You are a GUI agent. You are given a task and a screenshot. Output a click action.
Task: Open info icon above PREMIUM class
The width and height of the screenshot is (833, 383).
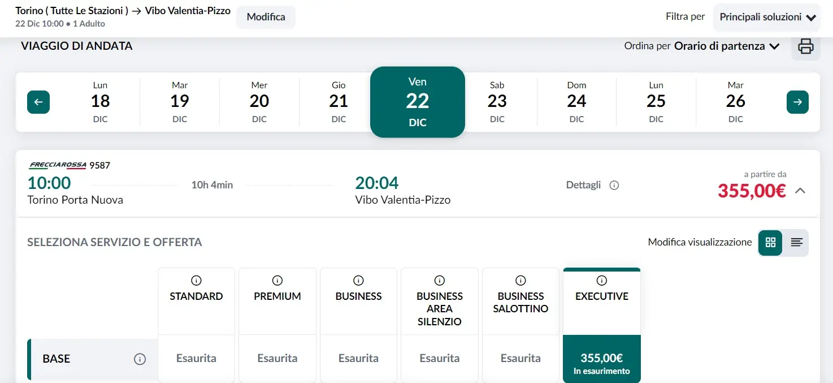(277, 281)
